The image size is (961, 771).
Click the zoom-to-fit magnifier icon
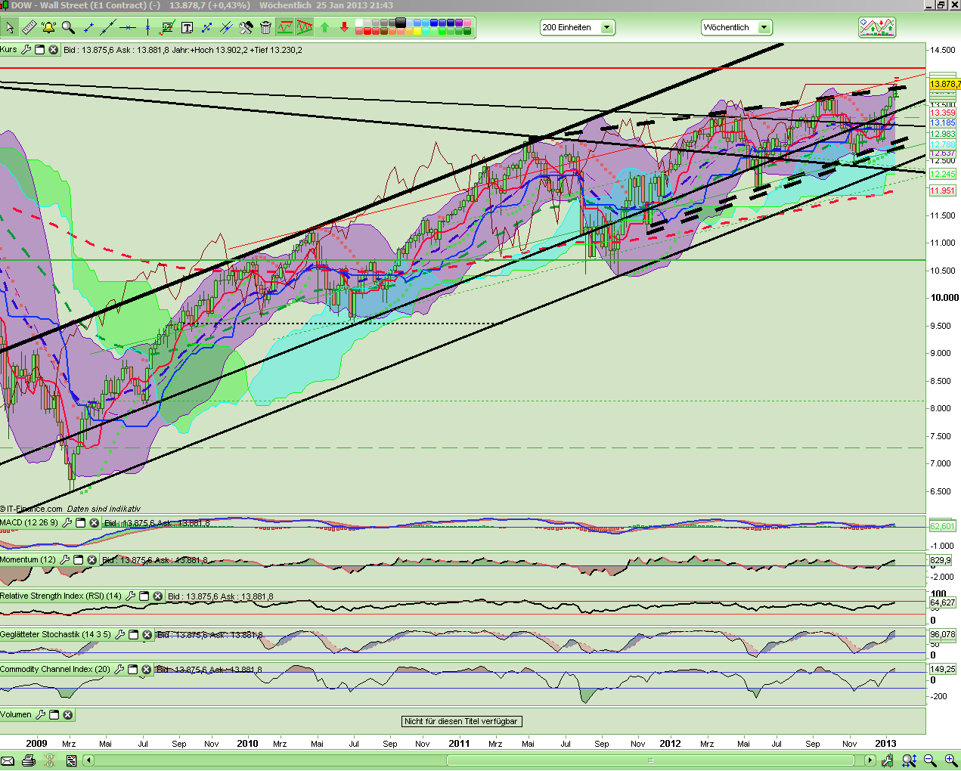coord(910,760)
